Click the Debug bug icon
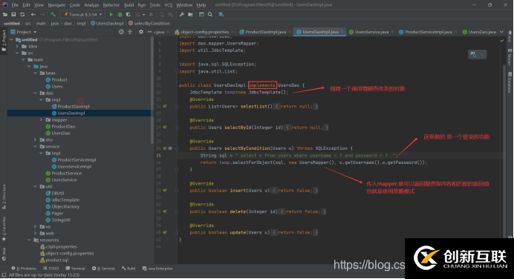Screen dimensions: 514x279 120,14
